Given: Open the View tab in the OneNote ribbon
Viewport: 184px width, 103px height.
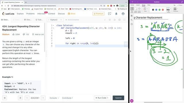Looking at the screenshot, I should (x=149, y=5).
